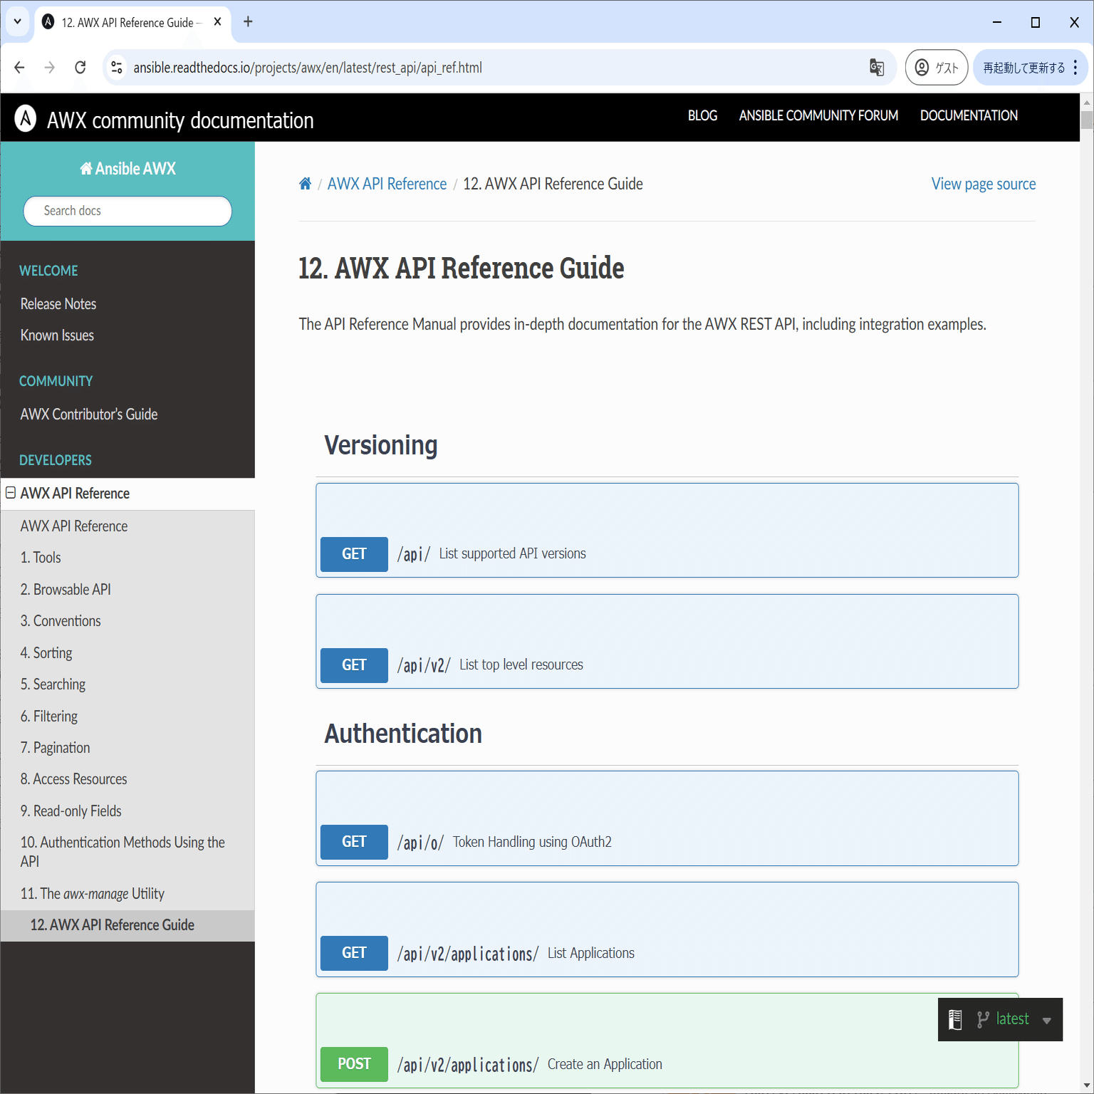
Task: Select the AWX API Reference breadcrumb
Action: 387,183
